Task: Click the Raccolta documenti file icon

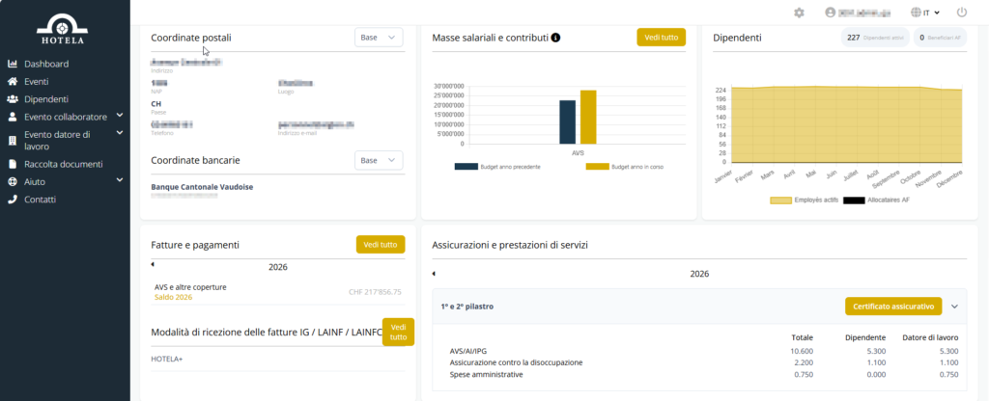Action: point(12,164)
